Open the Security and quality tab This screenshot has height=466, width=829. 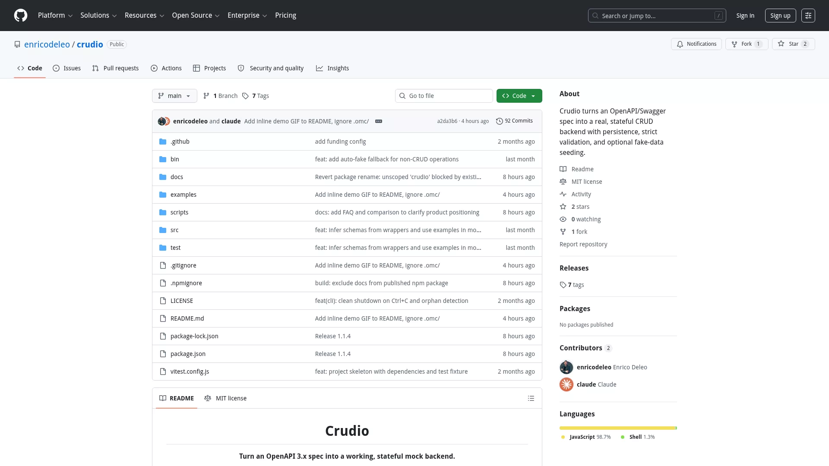pos(271,68)
